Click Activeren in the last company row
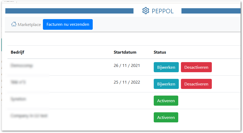 coord(166,117)
